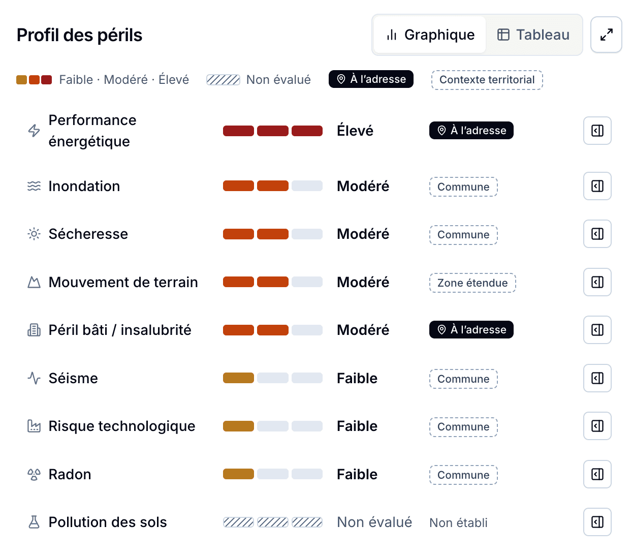Screen dimensions: 632x556
Task: Select the Risque technologique row label
Action: (x=122, y=426)
